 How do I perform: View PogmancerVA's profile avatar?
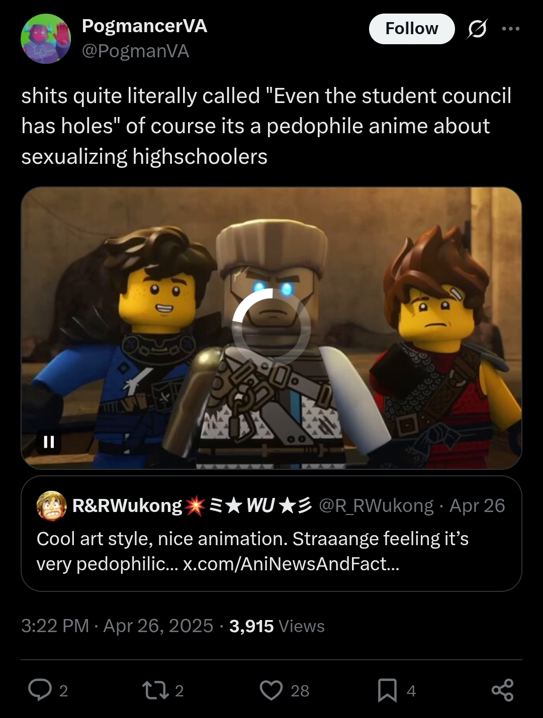tap(46, 39)
